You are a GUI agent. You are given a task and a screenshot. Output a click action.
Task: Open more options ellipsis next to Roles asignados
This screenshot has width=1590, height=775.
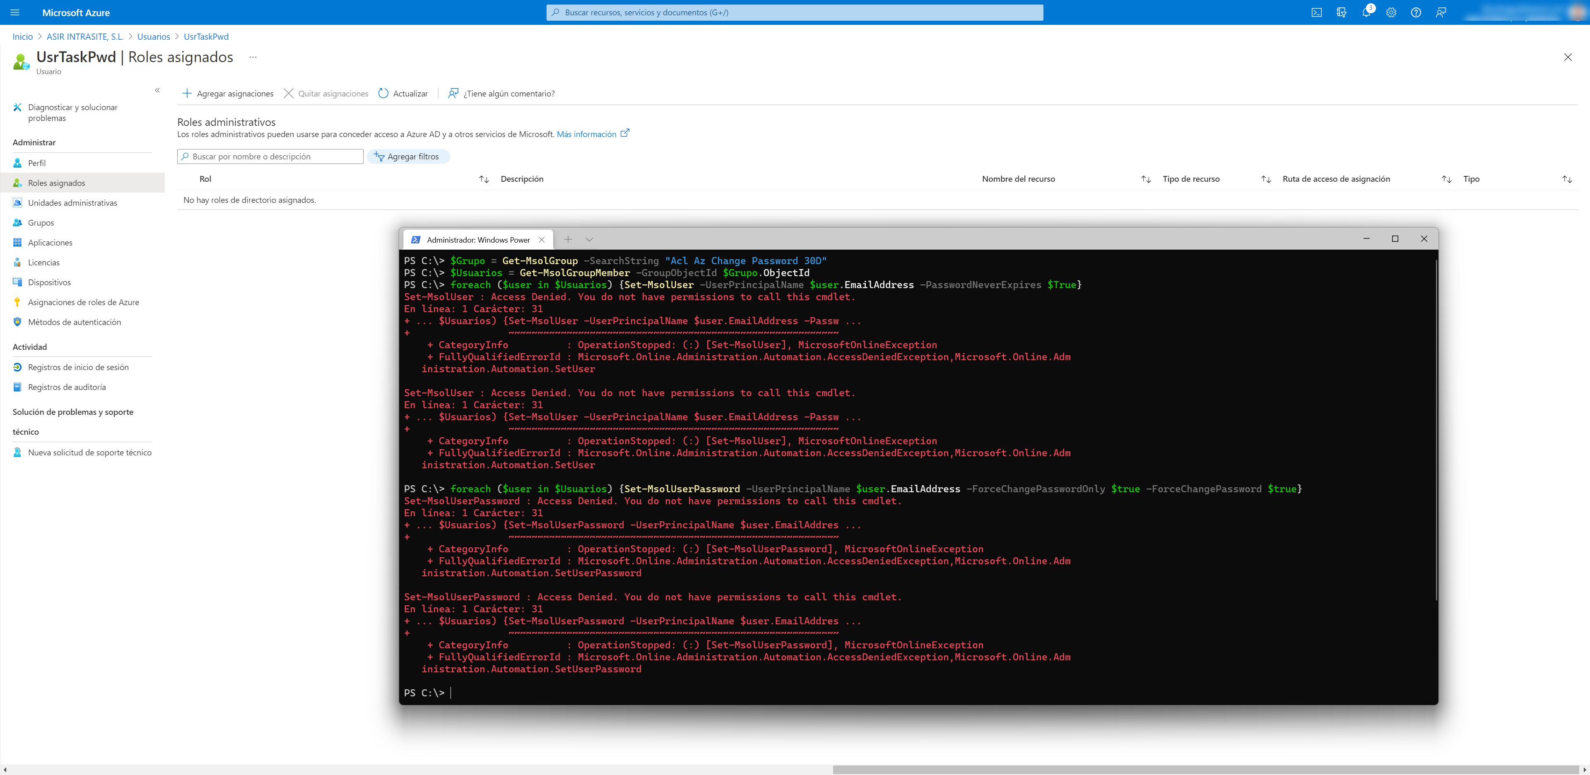(x=253, y=57)
